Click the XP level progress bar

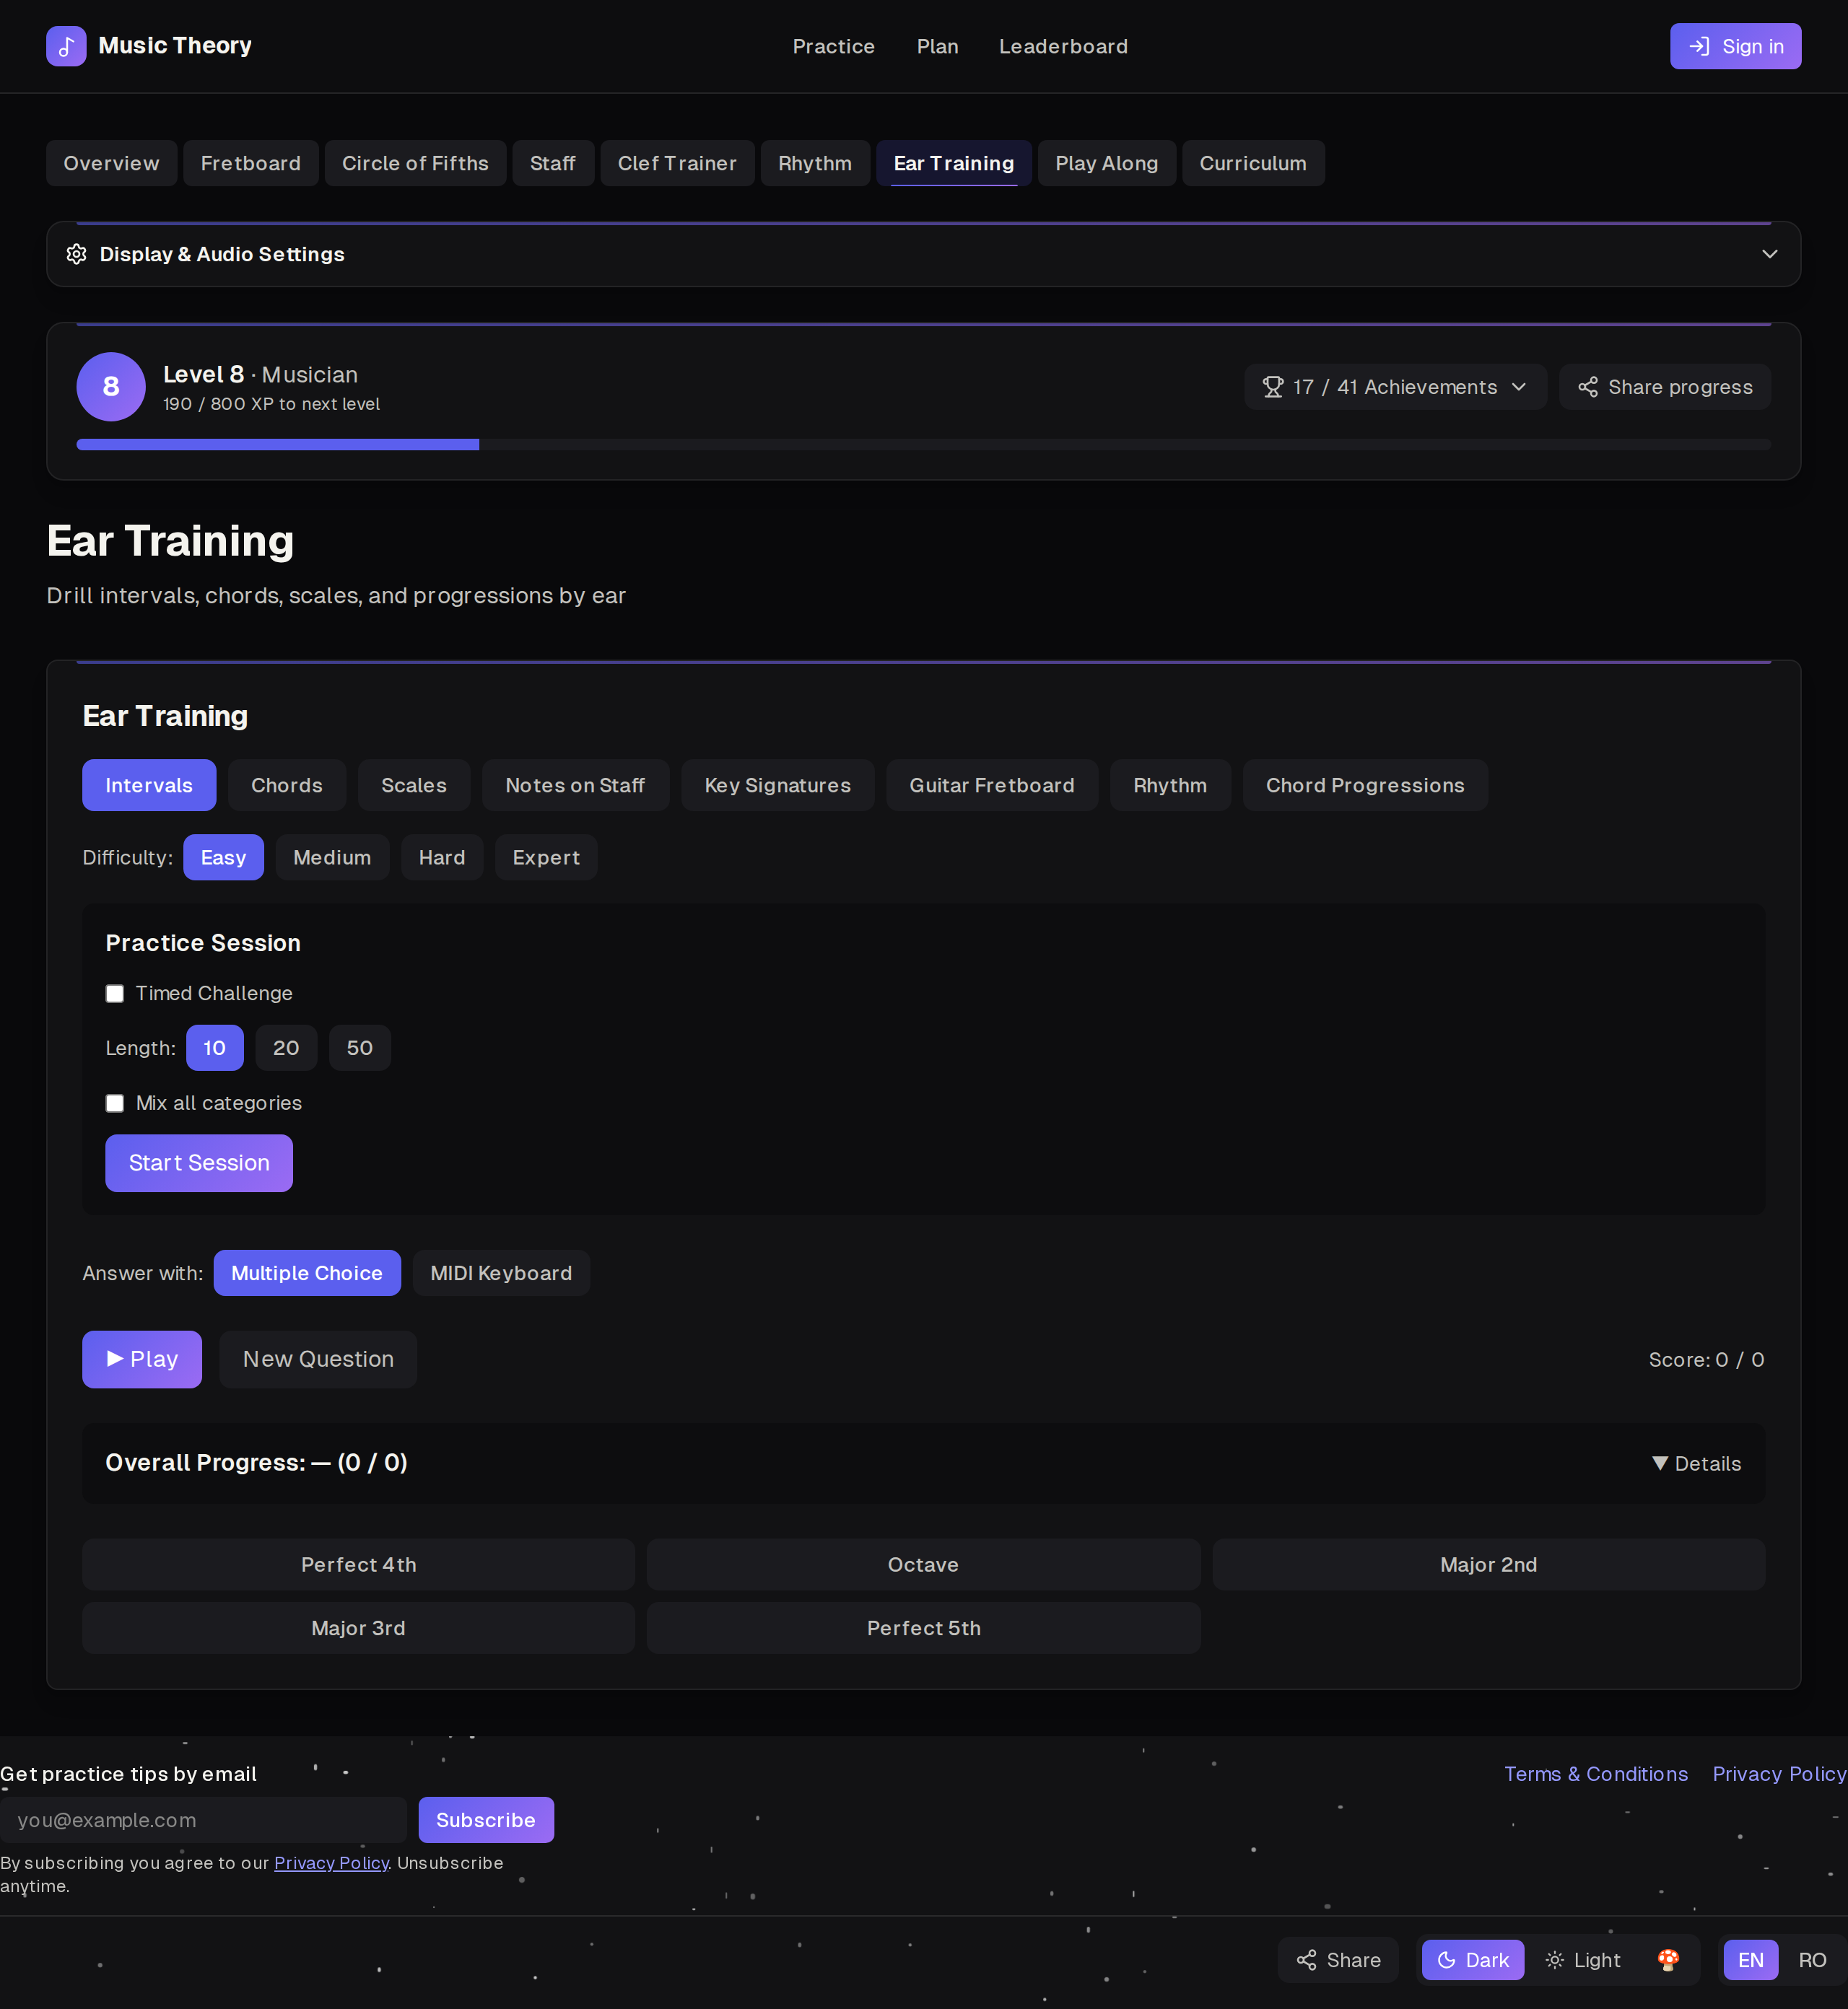[x=923, y=445]
